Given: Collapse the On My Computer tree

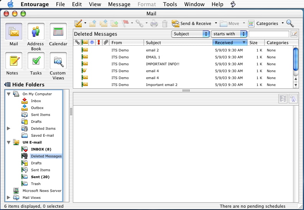Looking at the screenshot, I should point(8,94).
